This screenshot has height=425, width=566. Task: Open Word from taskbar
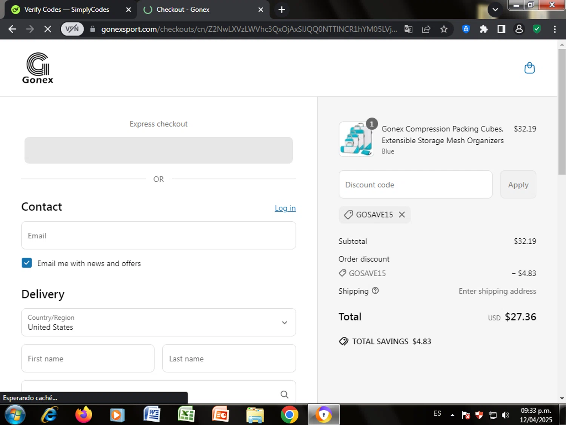pyautogui.click(x=152, y=415)
